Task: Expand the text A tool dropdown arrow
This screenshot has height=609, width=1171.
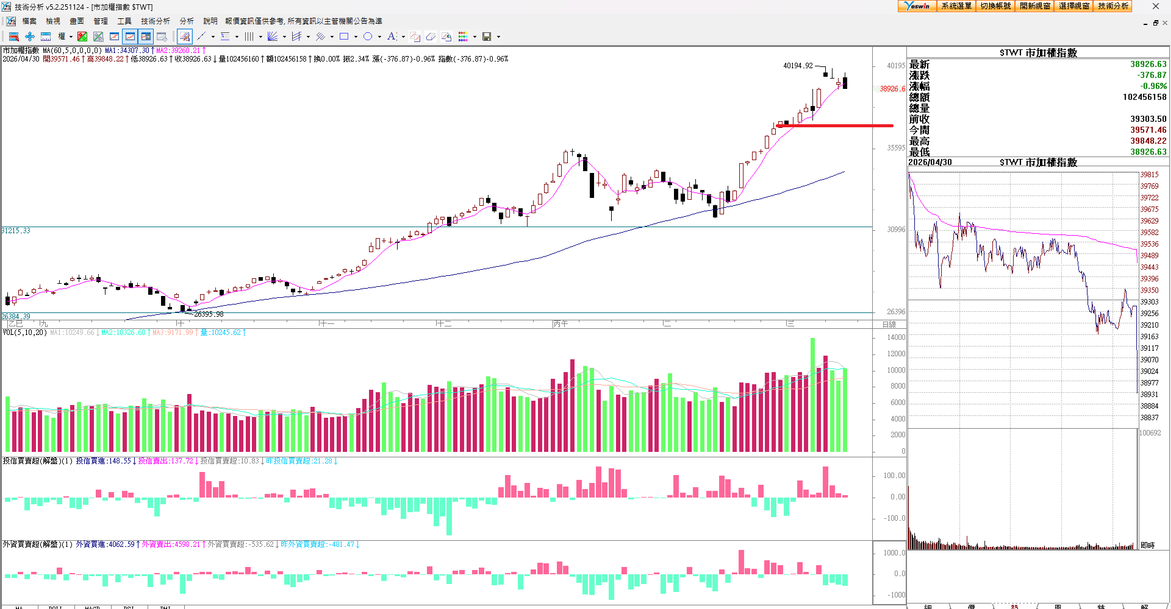Action: coord(403,37)
